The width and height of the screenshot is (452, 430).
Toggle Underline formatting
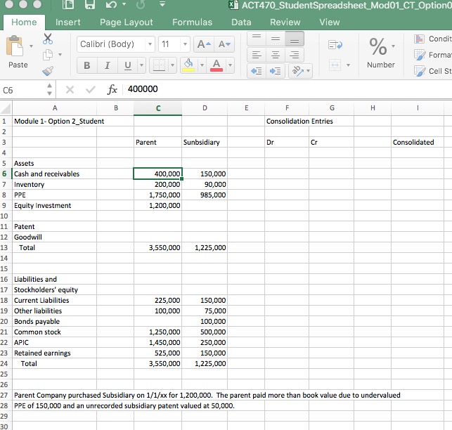tap(127, 65)
